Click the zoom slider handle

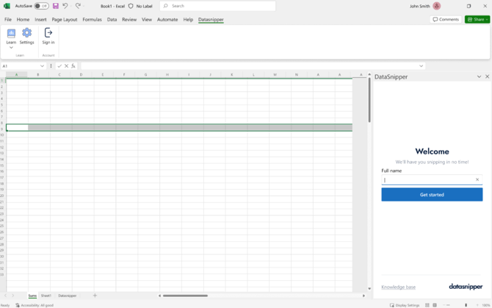click(x=466, y=305)
